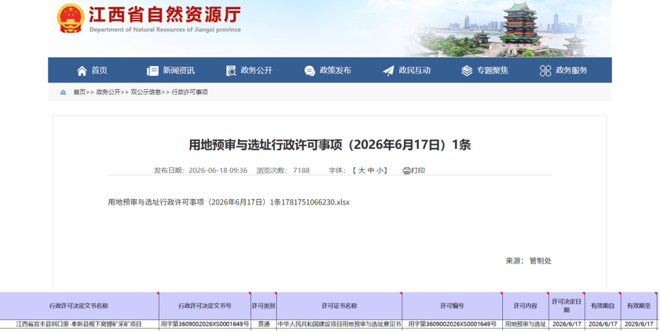Click the 许可编号 column header
The image size is (660, 331).
pos(452,306)
